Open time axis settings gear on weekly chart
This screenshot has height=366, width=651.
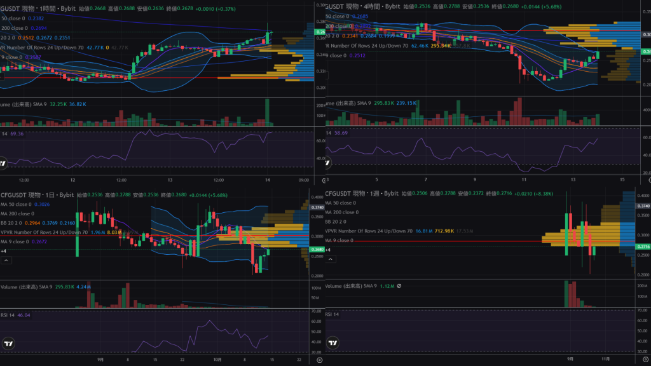coord(644,360)
